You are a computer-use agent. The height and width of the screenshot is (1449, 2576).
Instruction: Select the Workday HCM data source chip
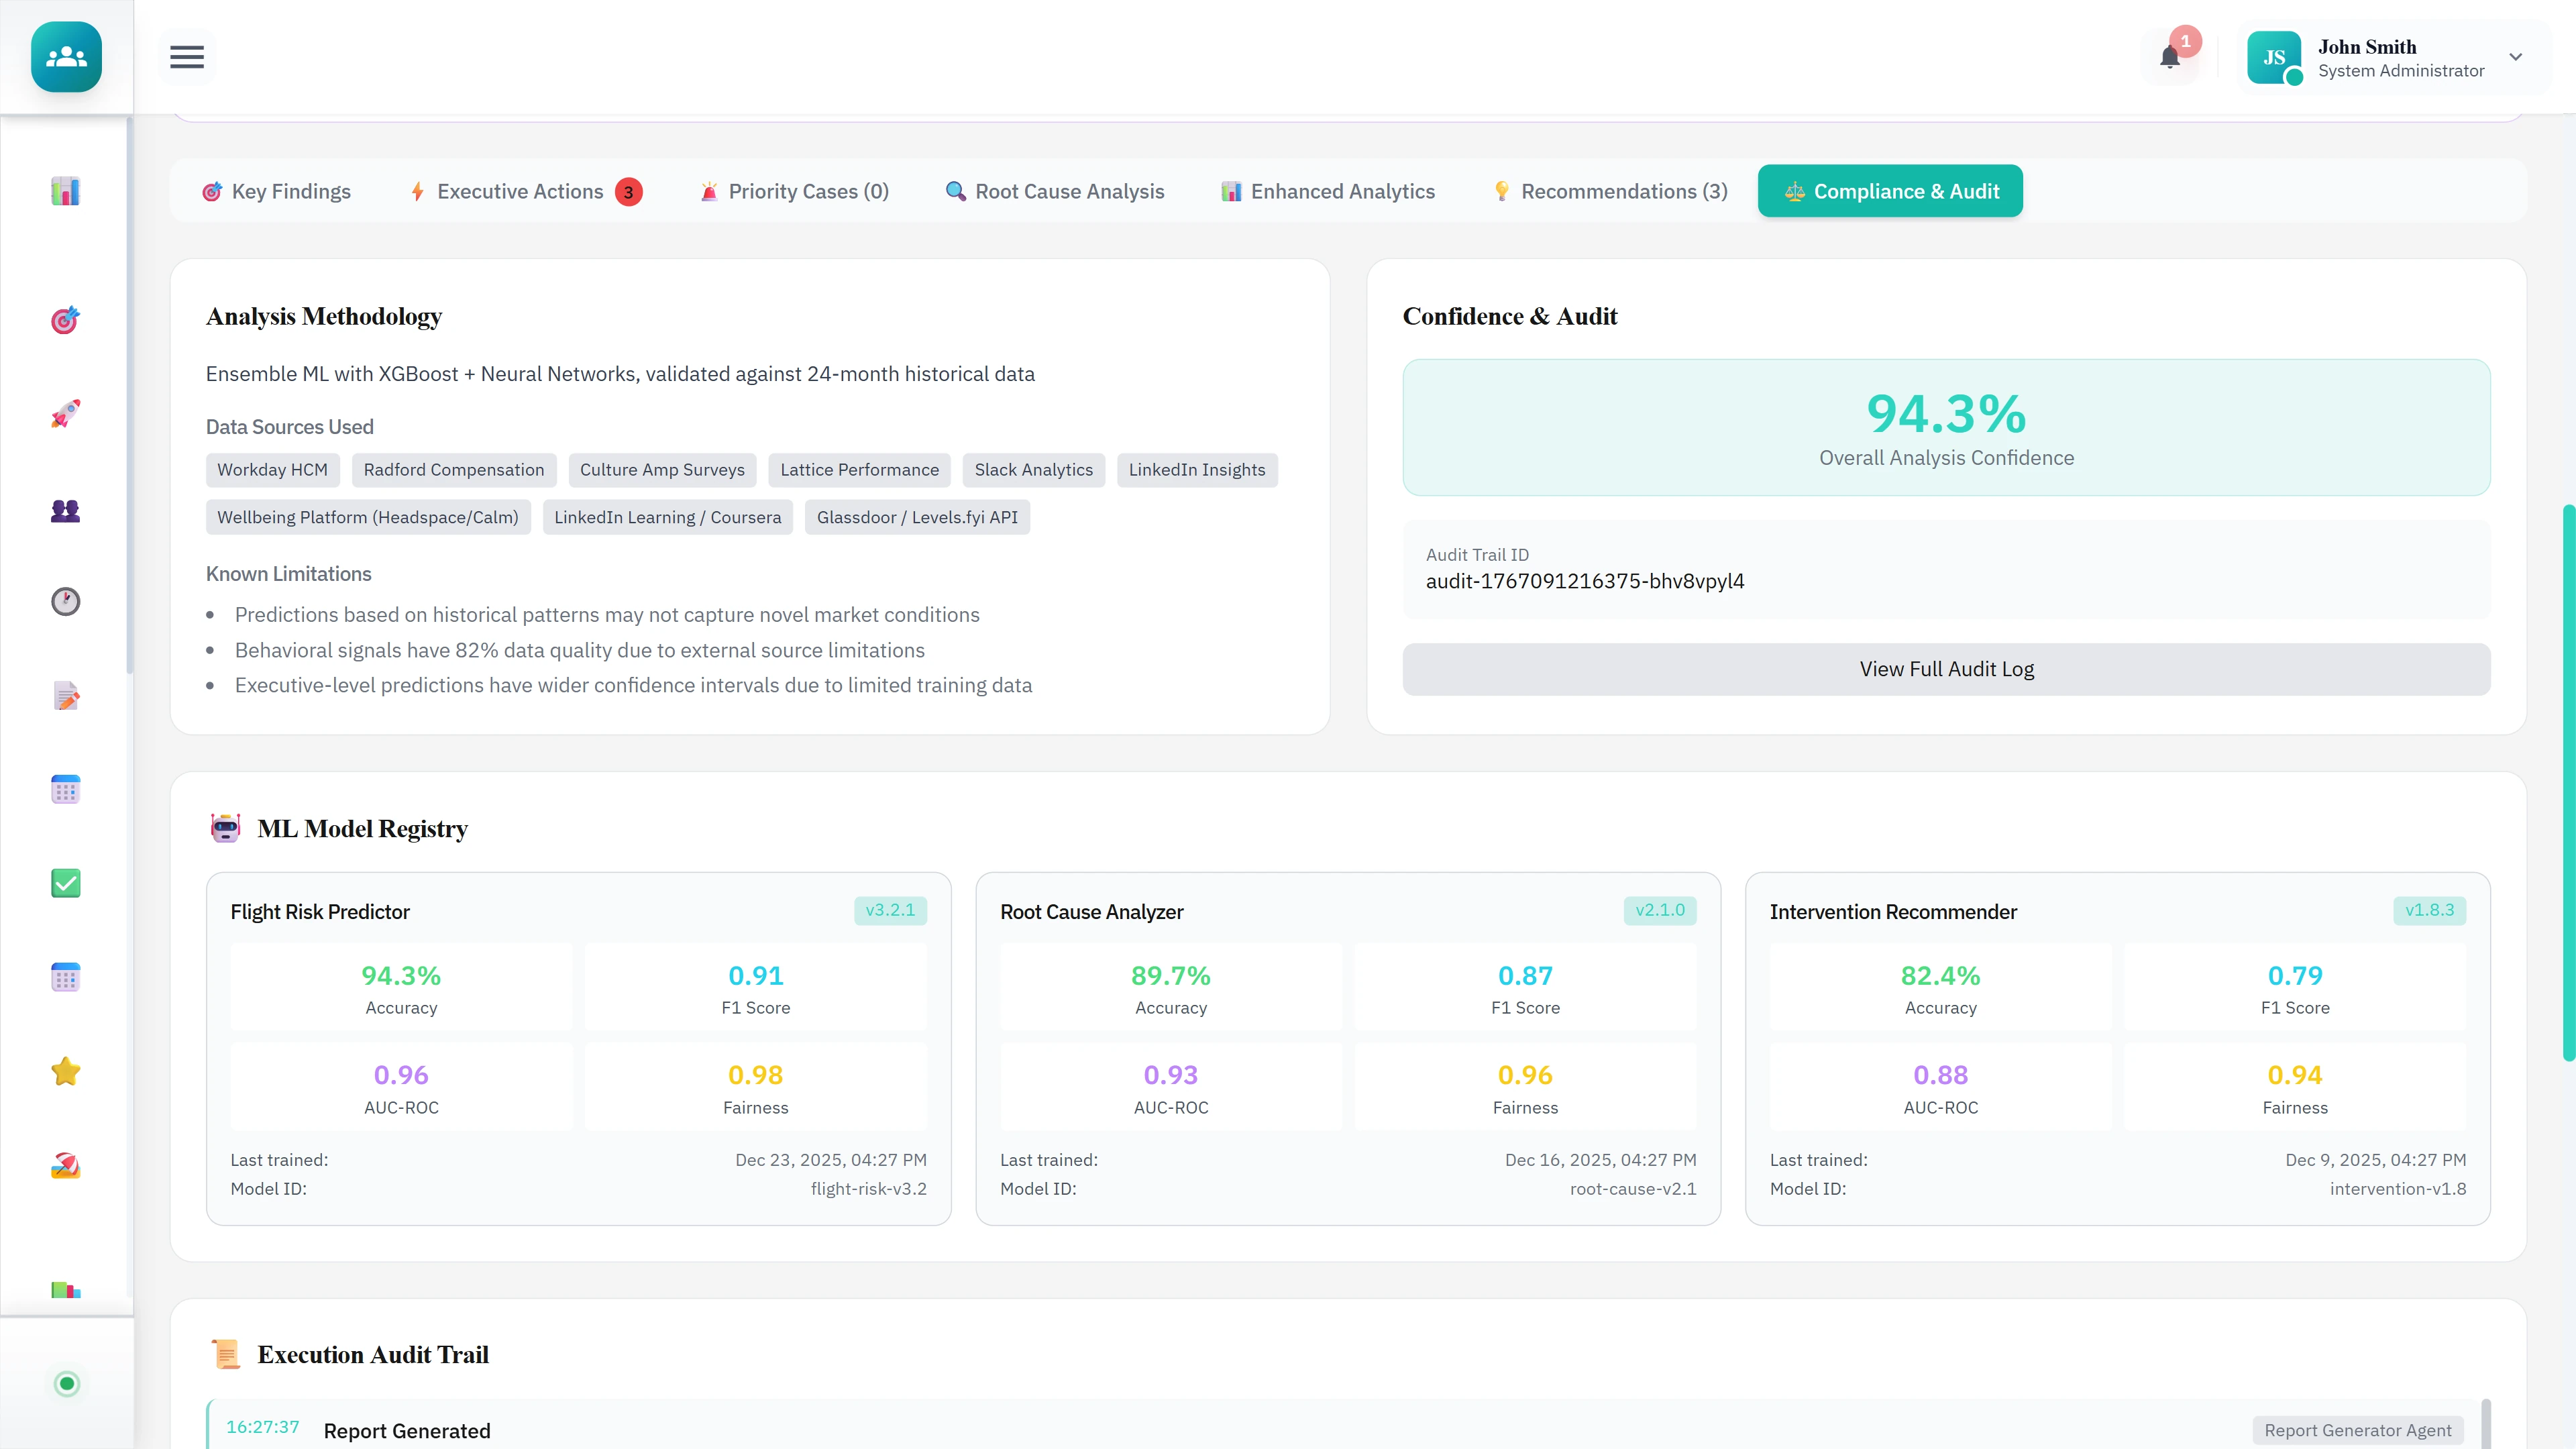click(272, 470)
